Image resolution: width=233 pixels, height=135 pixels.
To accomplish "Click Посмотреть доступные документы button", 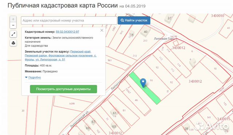I will pyautogui.click(x=63, y=89).
